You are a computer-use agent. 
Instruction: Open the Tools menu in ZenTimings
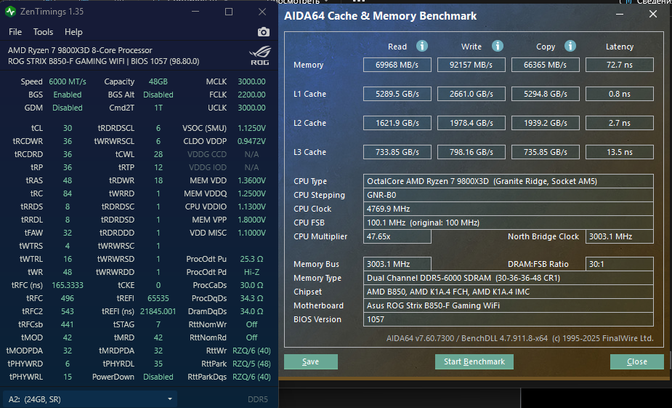(x=44, y=32)
